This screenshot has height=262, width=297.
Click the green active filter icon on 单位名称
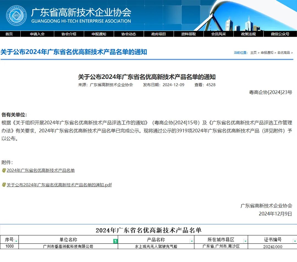tap(115, 241)
